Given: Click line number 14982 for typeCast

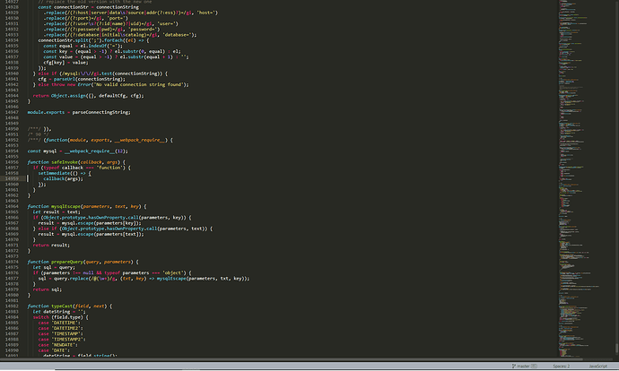Looking at the screenshot, I should click(12, 306).
